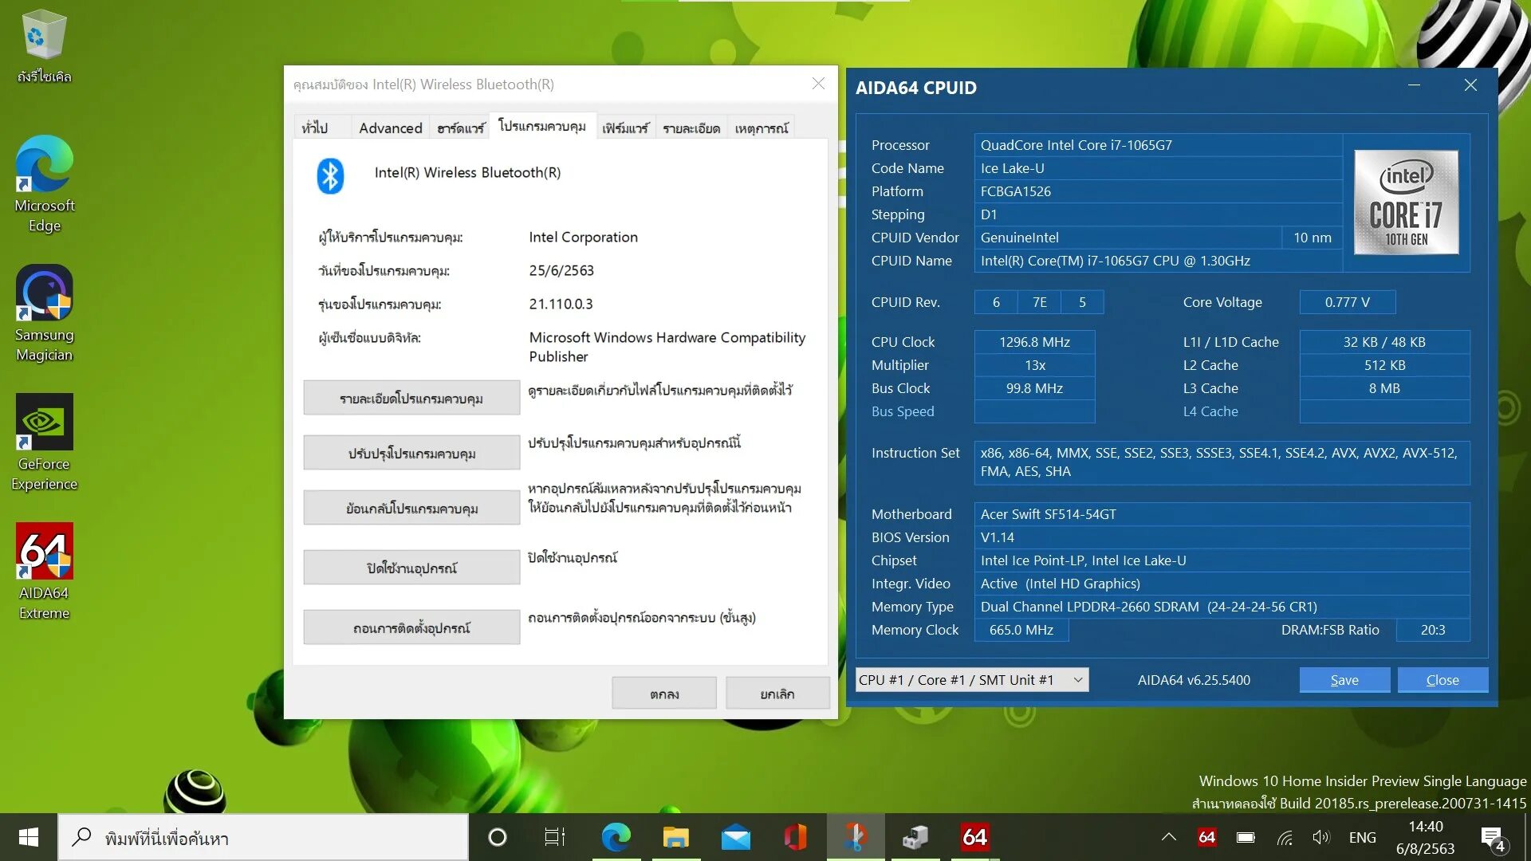
Task: Switch to the เฟิร์มแวร์ tab
Action: tap(625, 128)
